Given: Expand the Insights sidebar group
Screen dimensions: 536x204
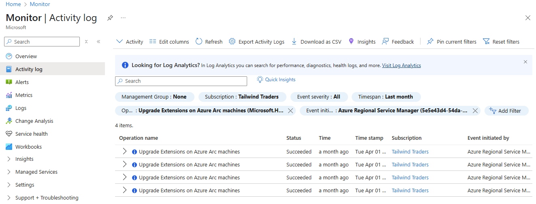Looking at the screenshot, I should [x=9, y=159].
